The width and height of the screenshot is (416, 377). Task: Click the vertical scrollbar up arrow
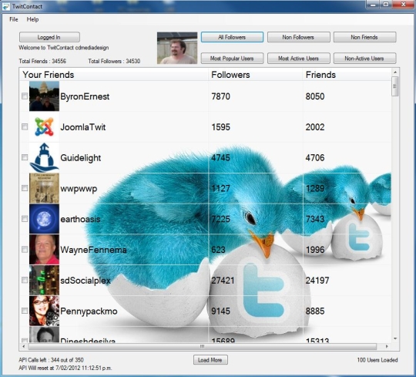395,72
